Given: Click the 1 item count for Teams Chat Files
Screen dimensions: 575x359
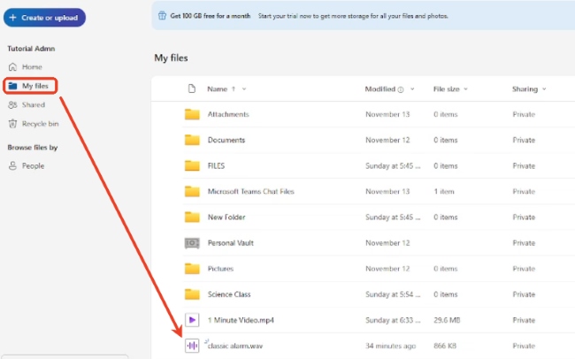Looking at the screenshot, I should (444, 191).
